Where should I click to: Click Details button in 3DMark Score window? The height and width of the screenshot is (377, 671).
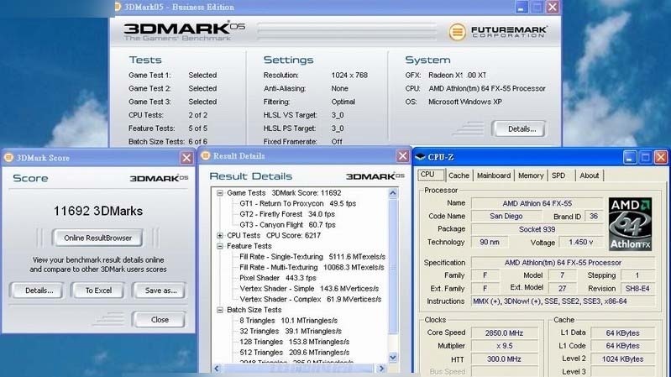pos(39,291)
